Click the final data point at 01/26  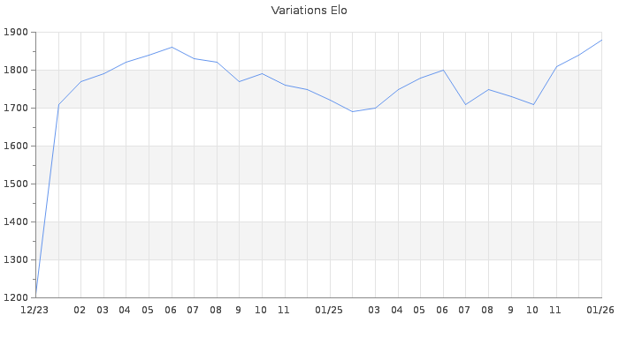[x=601, y=40]
